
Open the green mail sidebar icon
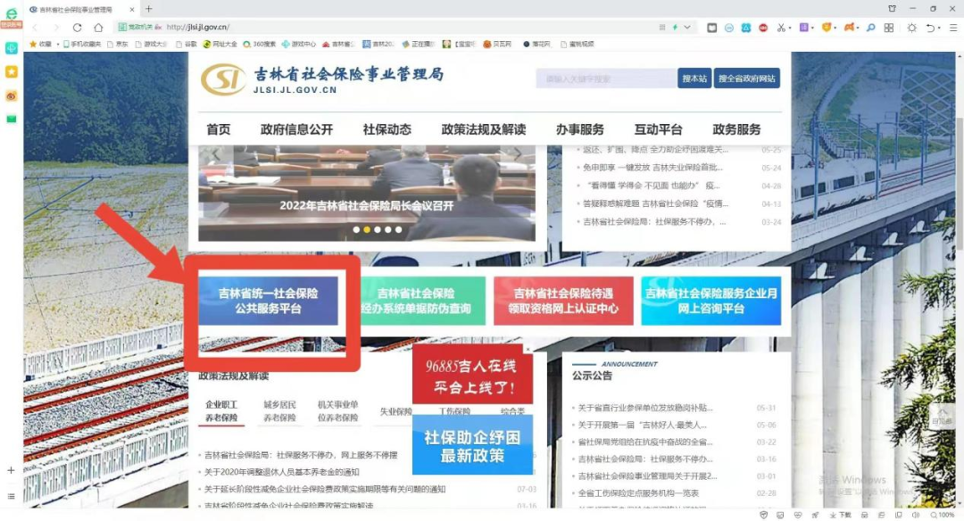[11, 119]
